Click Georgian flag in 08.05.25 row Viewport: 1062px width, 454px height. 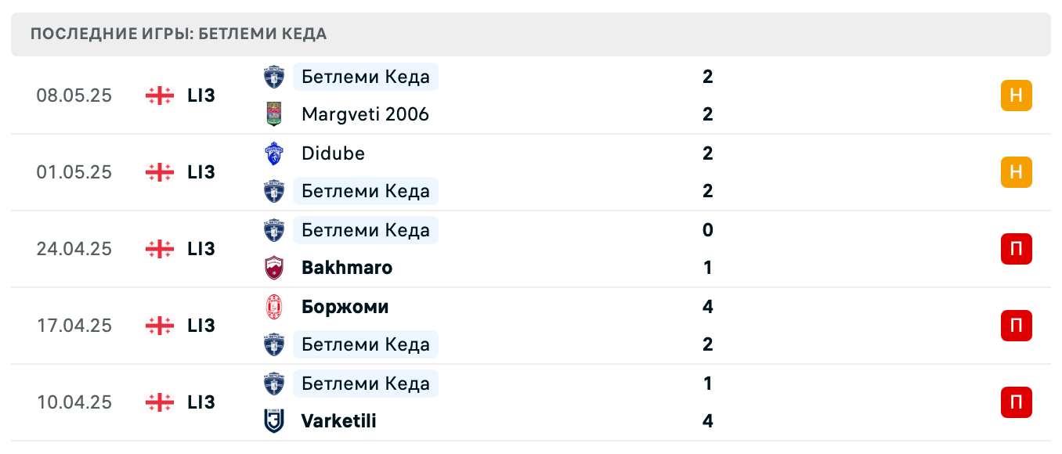[160, 95]
